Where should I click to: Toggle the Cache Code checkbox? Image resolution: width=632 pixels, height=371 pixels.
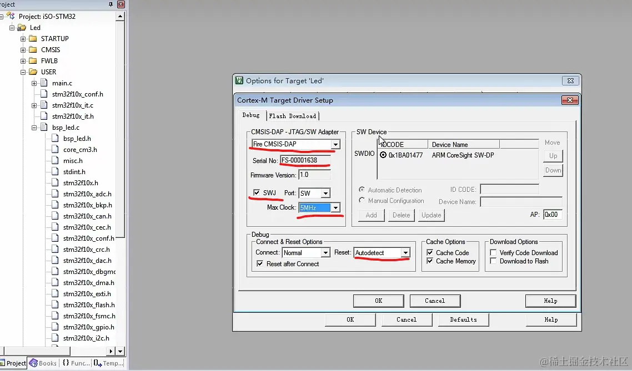point(430,252)
